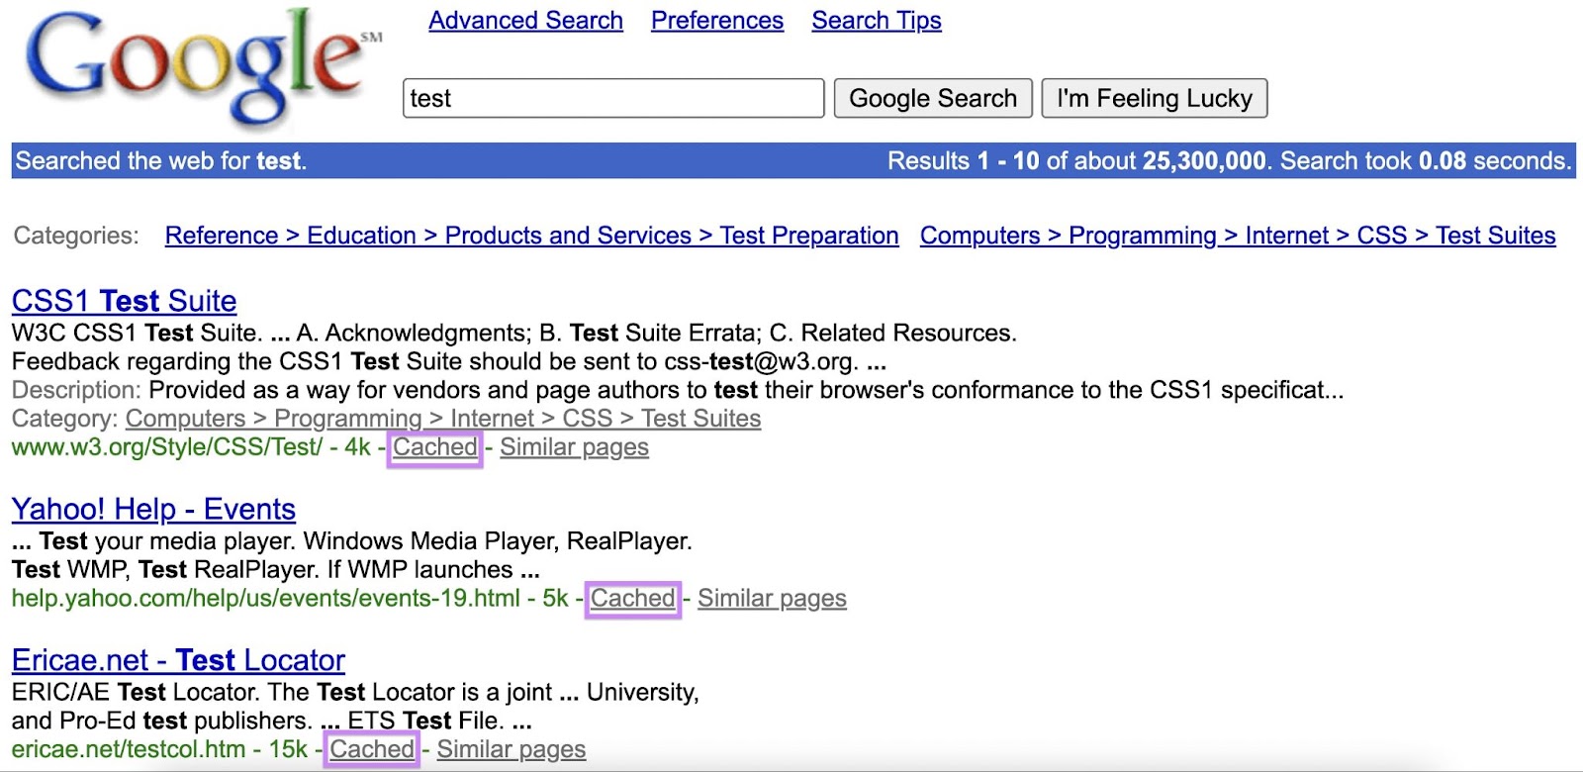Open Similar pages for ericae.net result
The image size is (1583, 772).
512,749
